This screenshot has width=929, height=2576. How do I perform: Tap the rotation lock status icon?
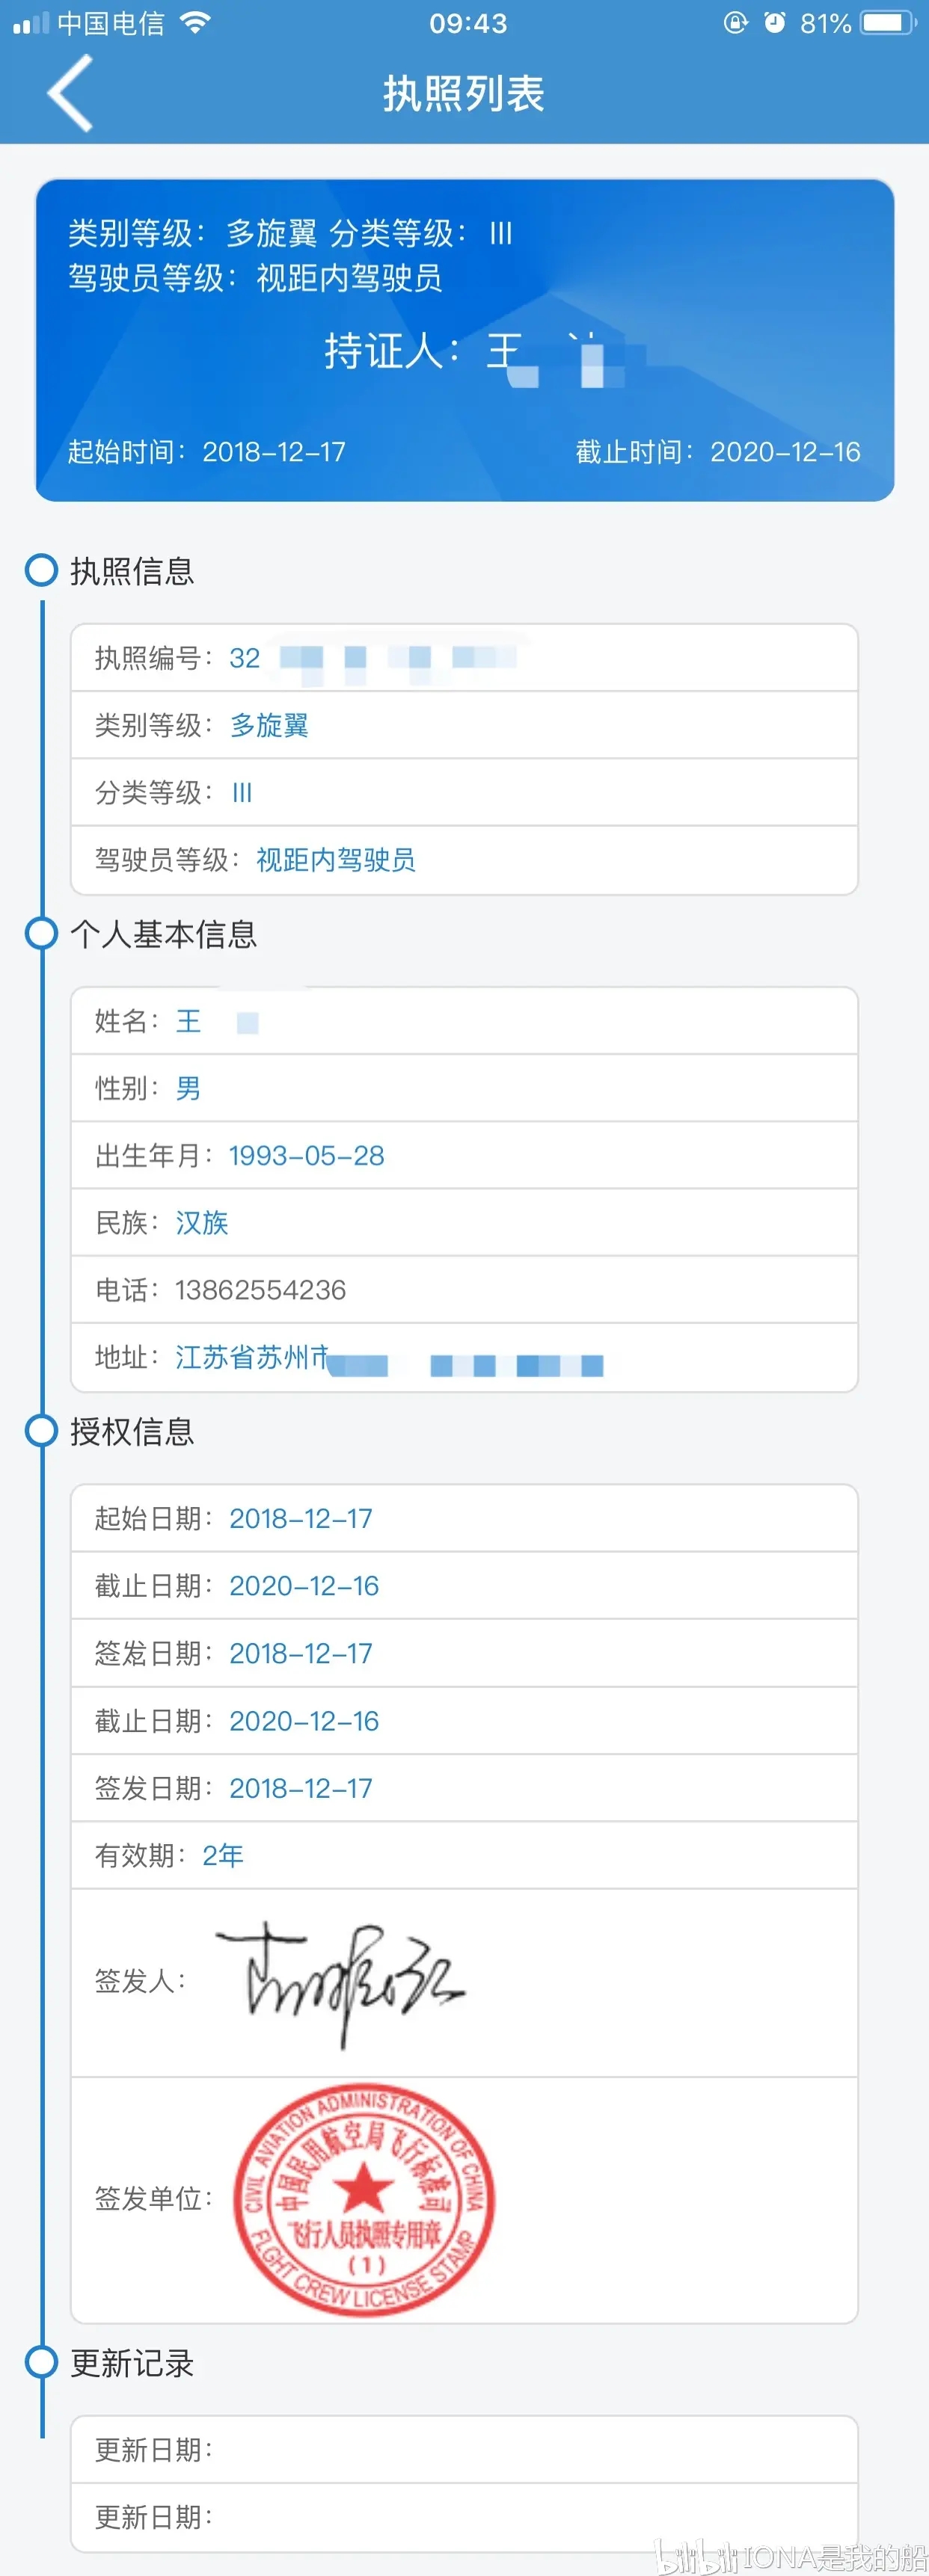(735, 23)
